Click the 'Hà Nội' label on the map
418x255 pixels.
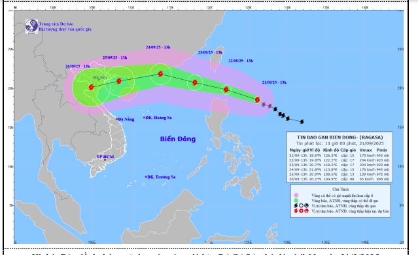(100, 78)
